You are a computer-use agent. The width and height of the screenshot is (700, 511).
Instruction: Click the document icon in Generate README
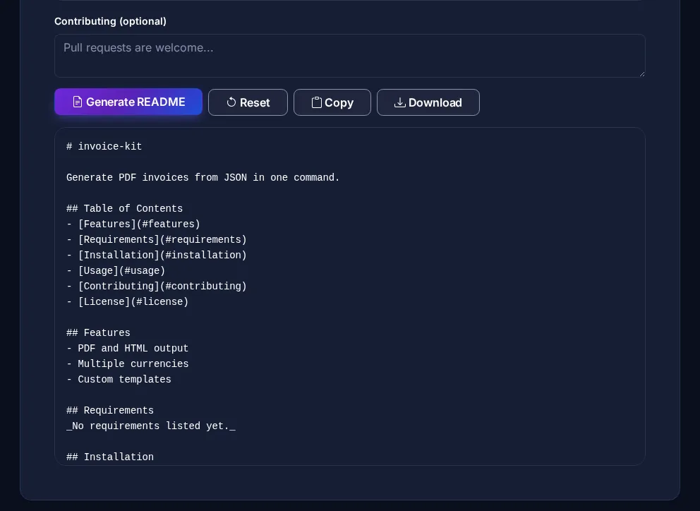[77, 102]
